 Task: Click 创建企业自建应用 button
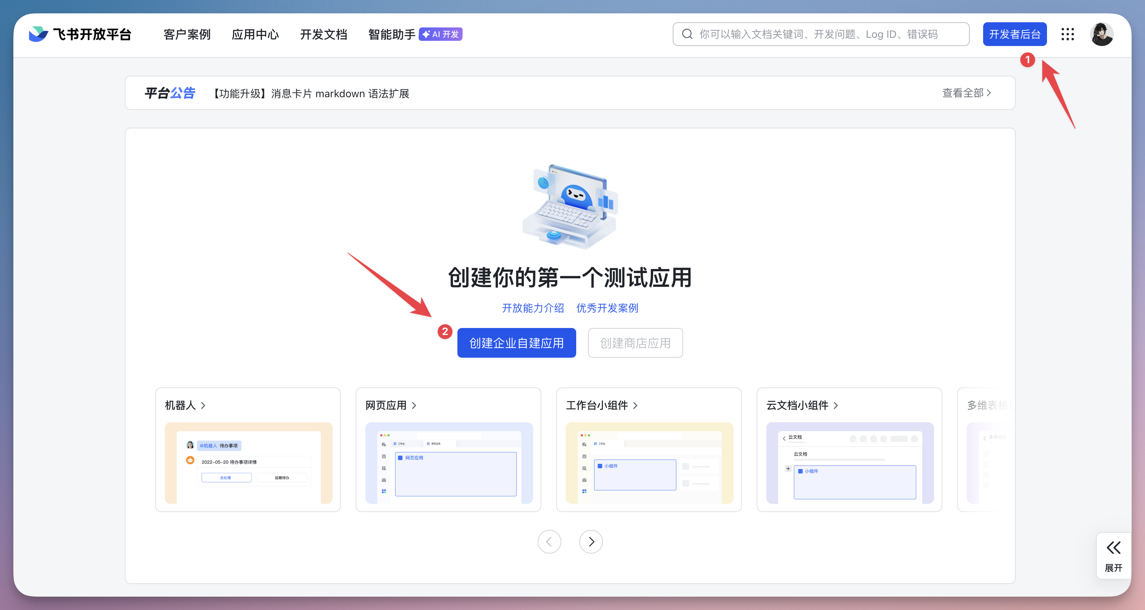[516, 342]
